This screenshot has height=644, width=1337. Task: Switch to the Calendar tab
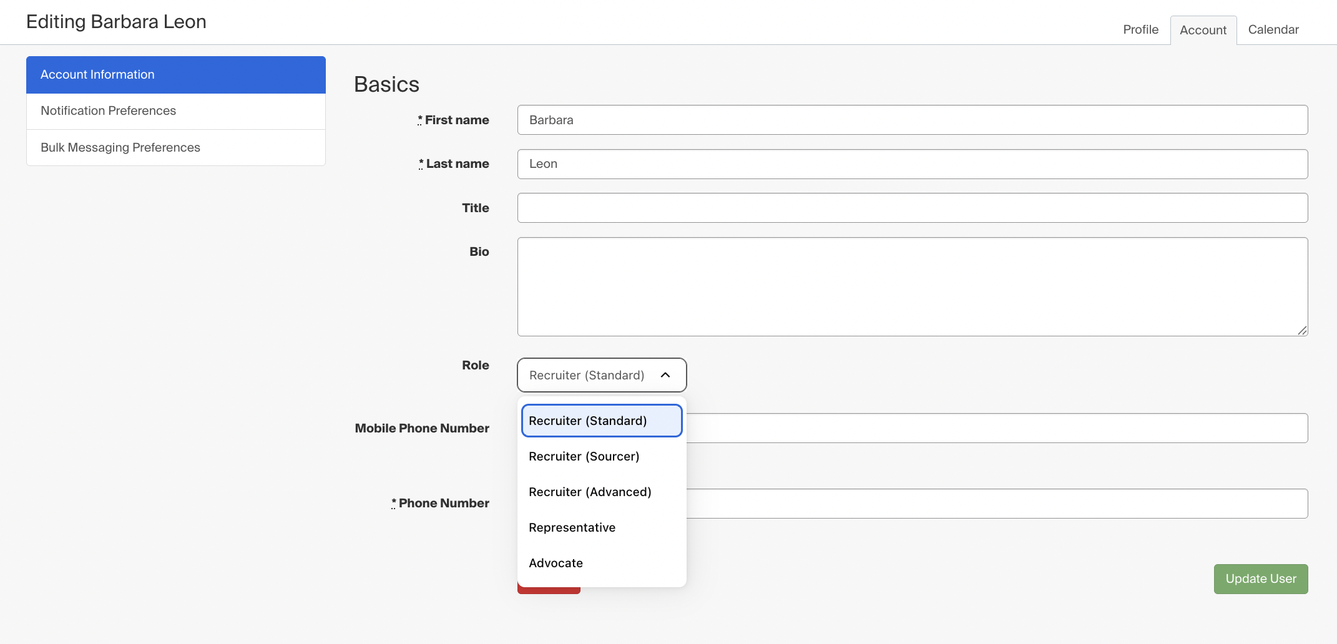(1273, 29)
